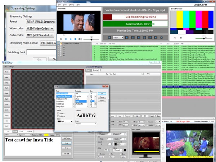The width and height of the screenshot is (216, 162).
Task: Open the Settings menu in Insta Playout
Action: (72, 5)
